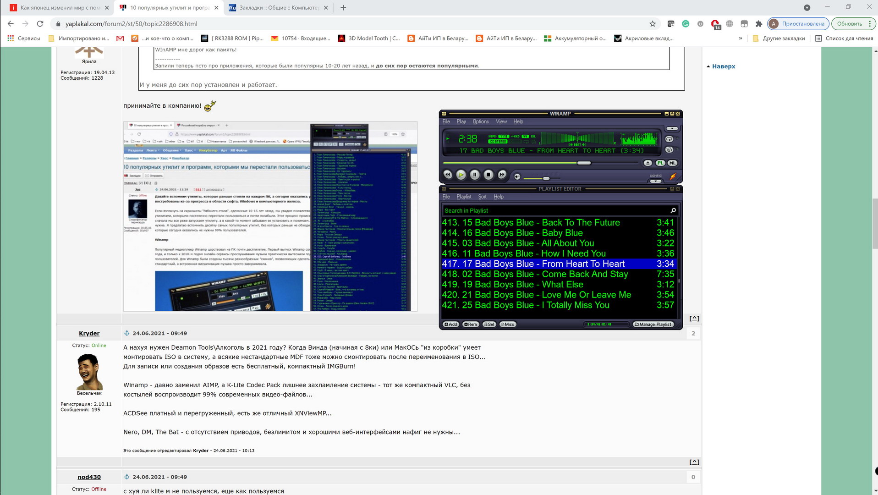Open the Другие закладки bookmarks folder

[x=779, y=38]
